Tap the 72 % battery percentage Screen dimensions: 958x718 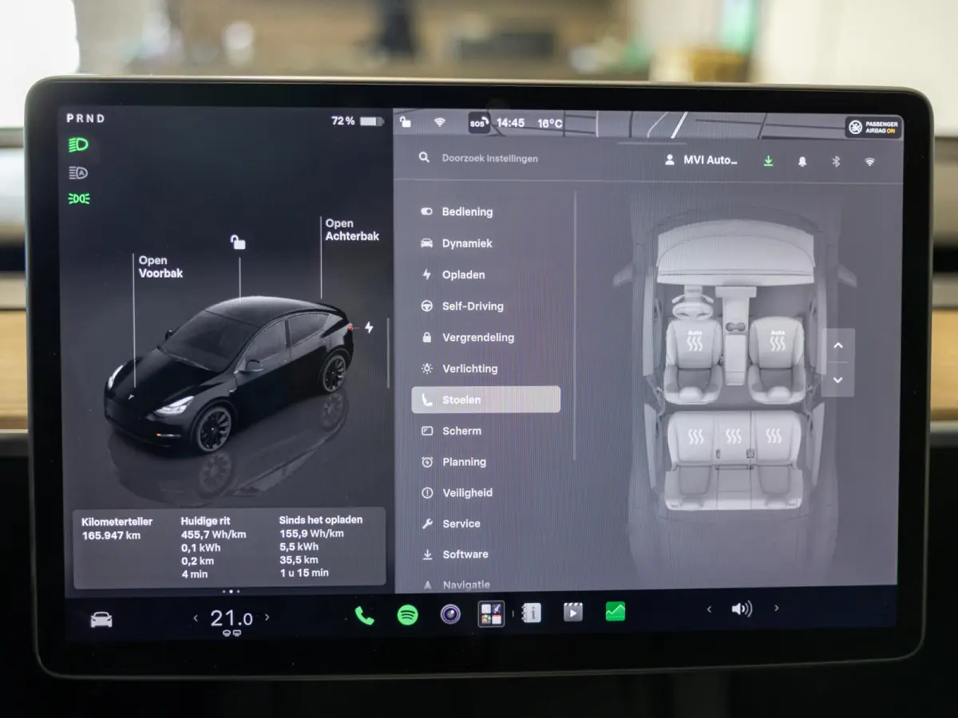[x=343, y=121]
